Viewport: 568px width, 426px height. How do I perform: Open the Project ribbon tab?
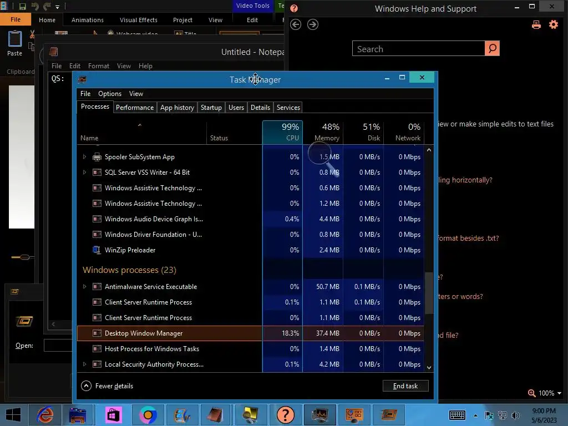click(x=182, y=20)
